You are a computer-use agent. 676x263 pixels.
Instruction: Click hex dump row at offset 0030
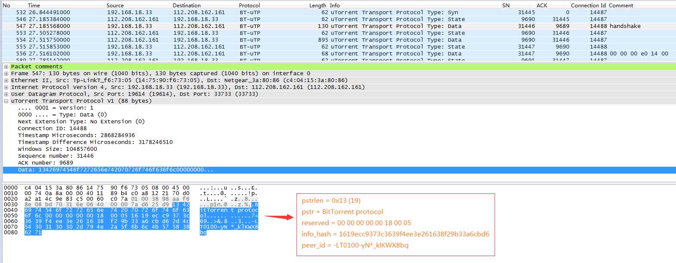coord(130,205)
